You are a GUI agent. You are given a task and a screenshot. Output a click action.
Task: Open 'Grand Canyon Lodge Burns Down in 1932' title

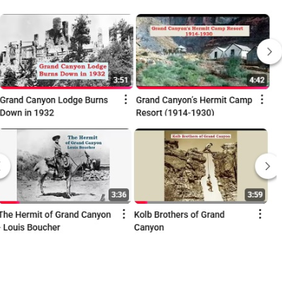pyautogui.click(x=54, y=106)
